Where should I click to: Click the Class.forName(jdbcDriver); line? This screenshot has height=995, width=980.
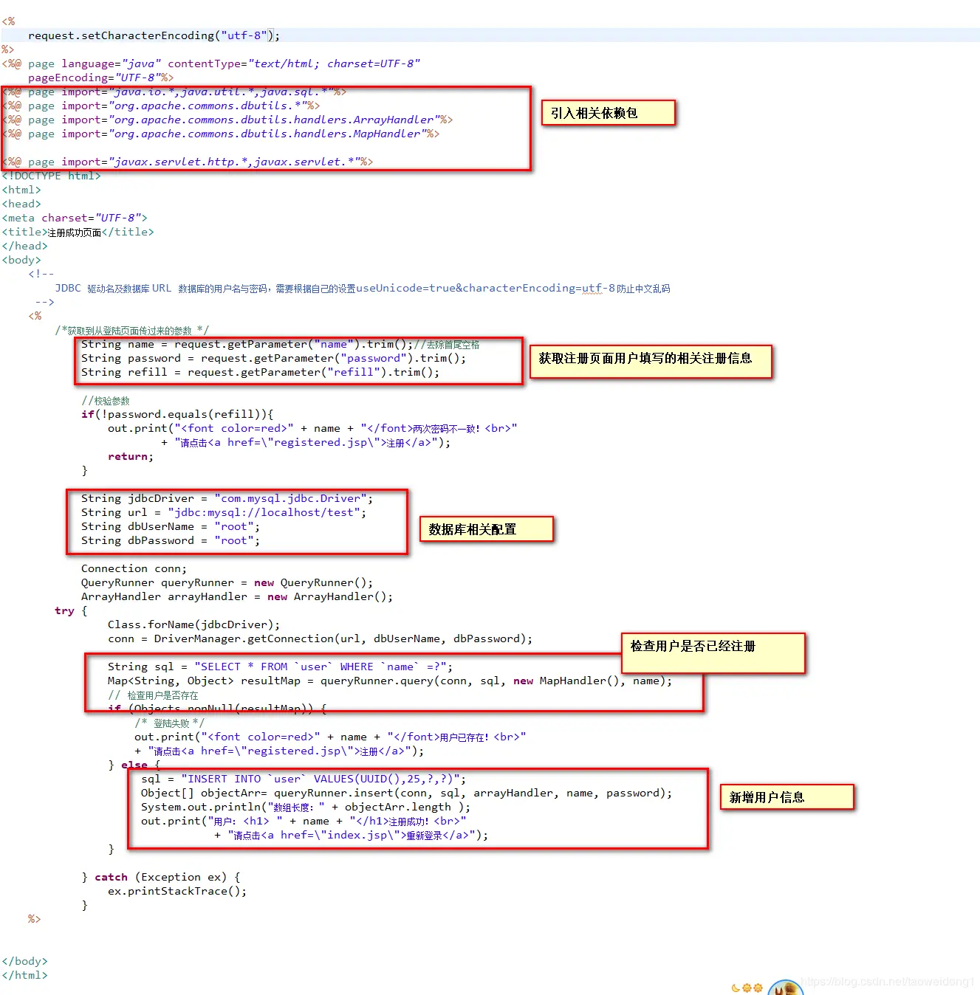click(194, 624)
